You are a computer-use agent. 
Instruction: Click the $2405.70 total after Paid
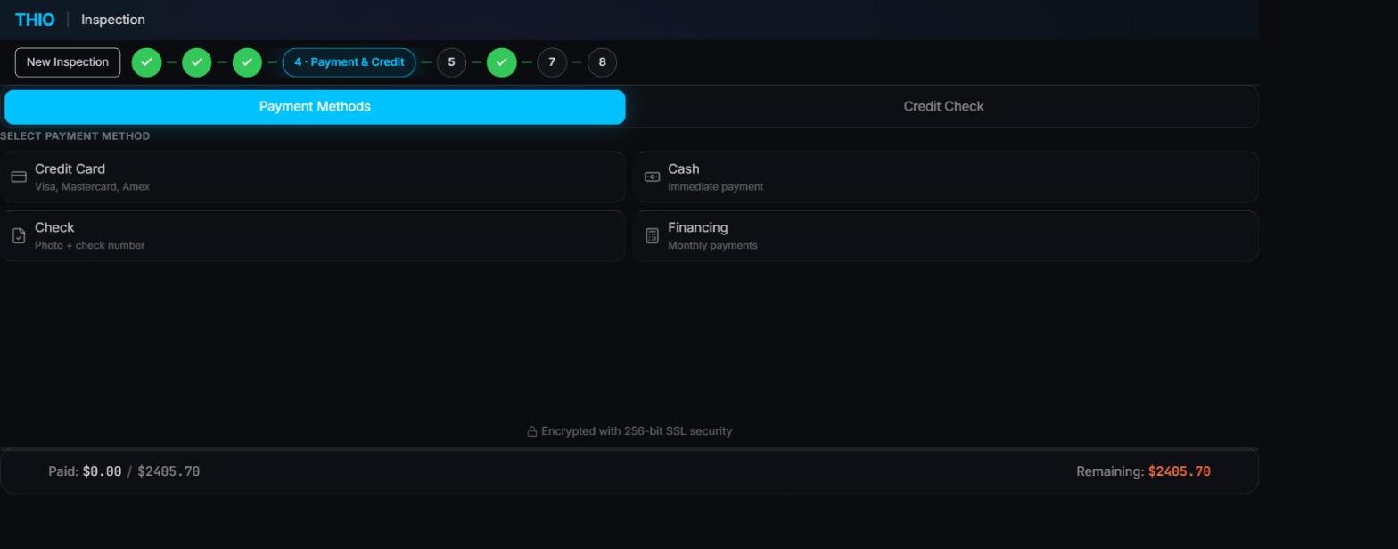point(169,471)
